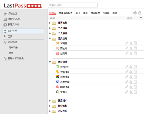Screen dimensions: 144x114
Task: Switch to the 密码库 tab
Action: 53,13
